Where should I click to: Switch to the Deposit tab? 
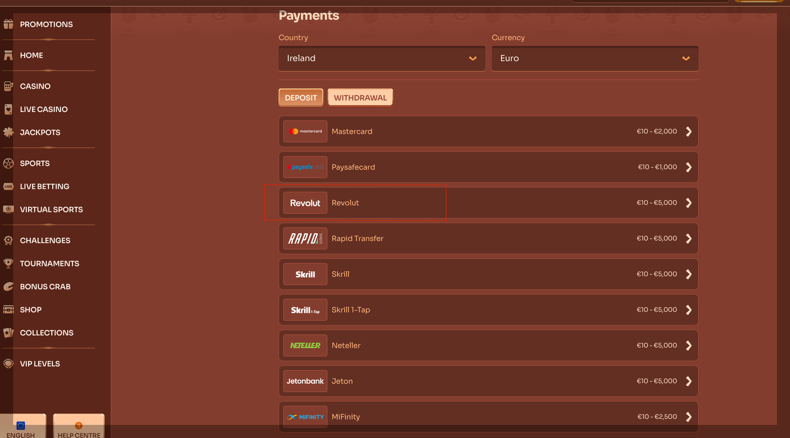coord(301,98)
